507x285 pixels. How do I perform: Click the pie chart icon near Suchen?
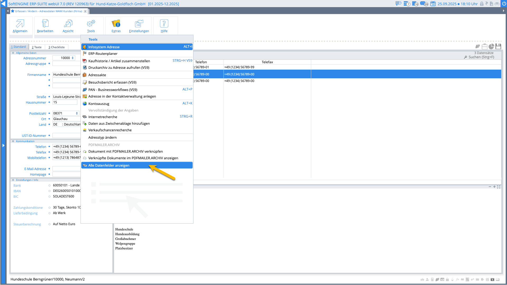(x=491, y=47)
